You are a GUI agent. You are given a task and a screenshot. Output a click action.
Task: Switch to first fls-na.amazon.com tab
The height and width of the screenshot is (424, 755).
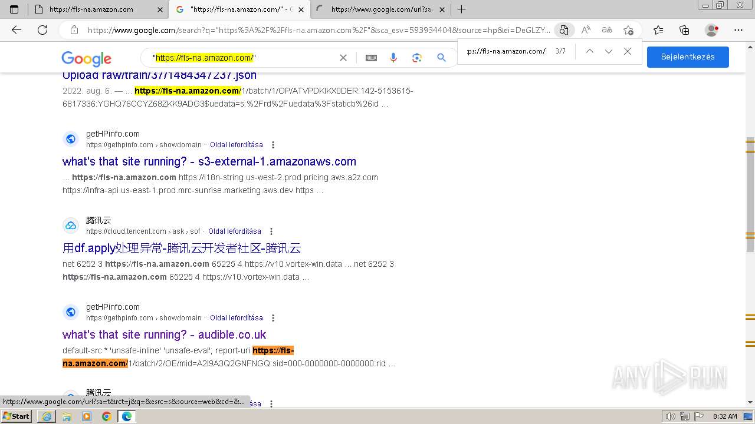tap(97, 9)
